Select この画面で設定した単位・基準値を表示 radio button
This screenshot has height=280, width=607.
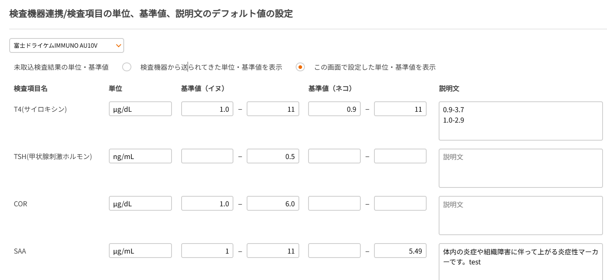[300, 67]
